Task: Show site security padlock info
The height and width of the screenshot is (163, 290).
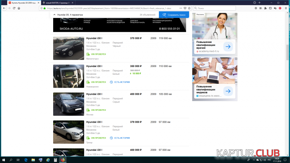Action: click(44, 8)
